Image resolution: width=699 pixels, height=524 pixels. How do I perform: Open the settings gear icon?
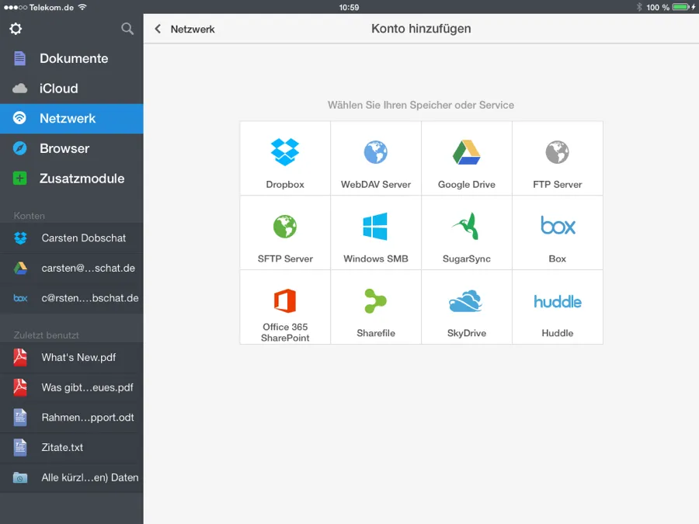pyautogui.click(x=16, y=29)
